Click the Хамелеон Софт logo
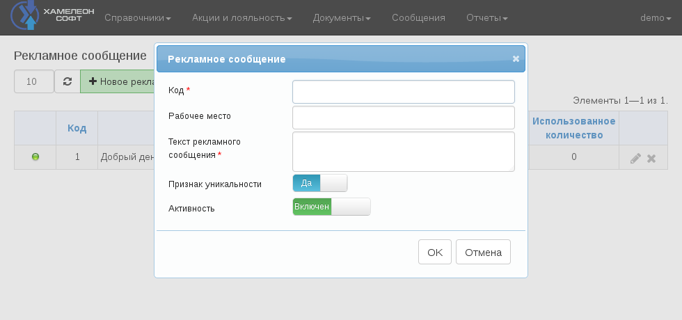The height and width of the screenshot is (320, 682). tap(52, 15)
